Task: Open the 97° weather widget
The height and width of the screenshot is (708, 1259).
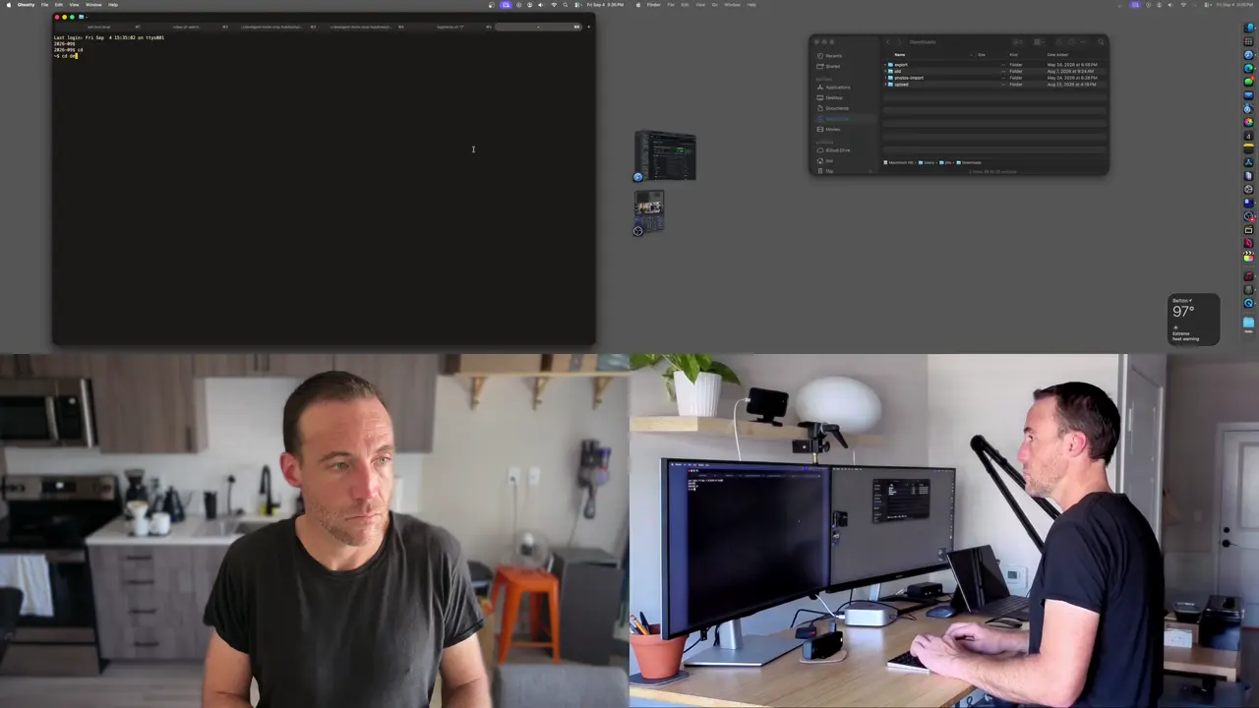Action: point(1194,320)
